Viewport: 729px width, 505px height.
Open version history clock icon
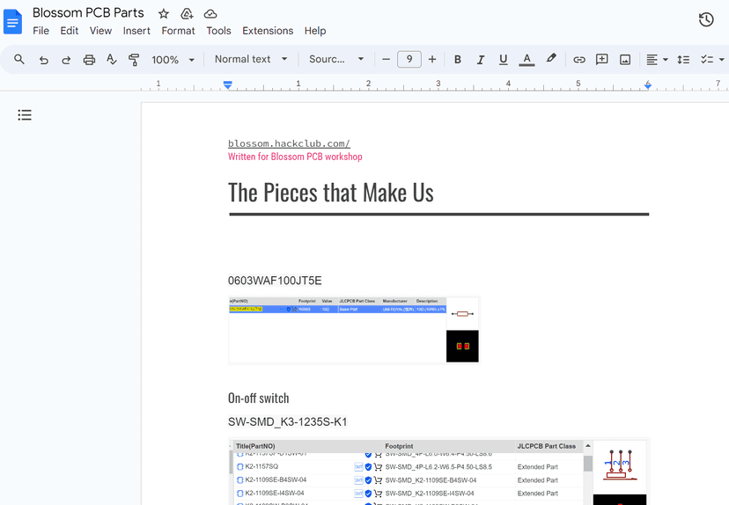tap(705, 19)
